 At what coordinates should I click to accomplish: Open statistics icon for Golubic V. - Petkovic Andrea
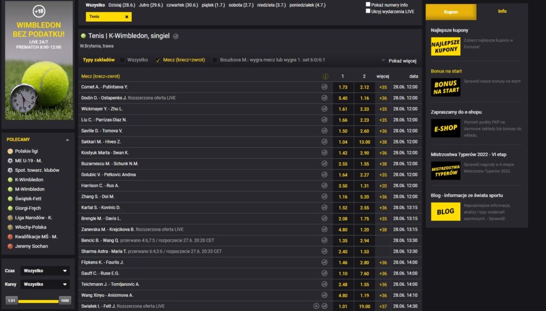click(324, 175)
